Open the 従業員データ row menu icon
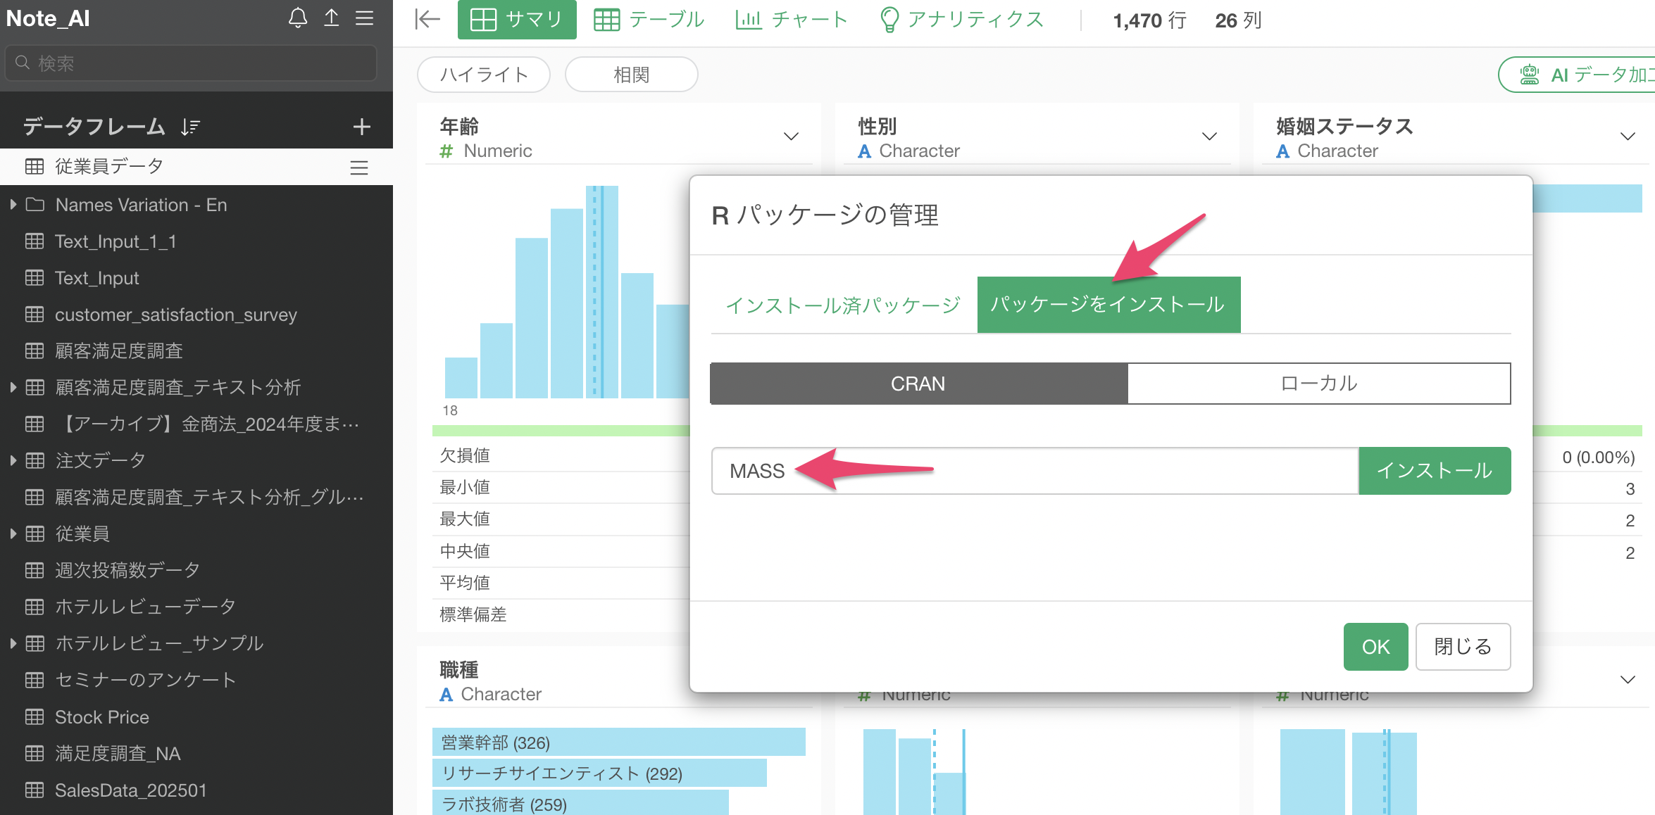Screen dimensions: 1655x815 point(359,168)
